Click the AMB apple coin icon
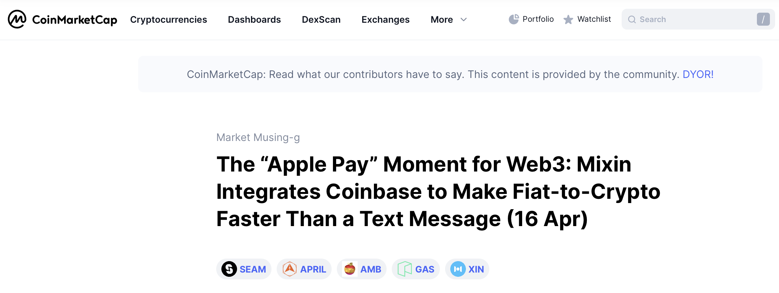This screenshot has height=293, width=779. [350, 269]
